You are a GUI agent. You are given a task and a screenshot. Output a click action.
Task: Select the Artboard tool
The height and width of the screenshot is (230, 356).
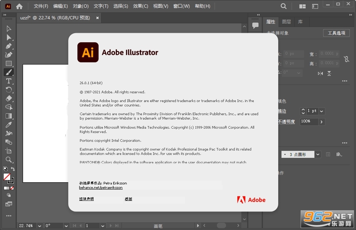click(9, 151)
